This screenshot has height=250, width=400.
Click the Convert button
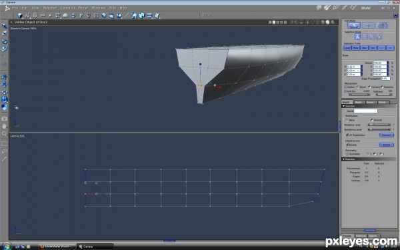[387, 135]
